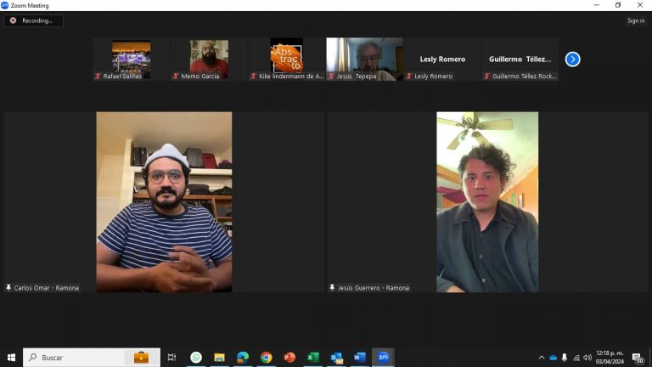
Task: Click the Zoom icon in the taskbar
Action: pyautogui.click(x=383, y=358)
